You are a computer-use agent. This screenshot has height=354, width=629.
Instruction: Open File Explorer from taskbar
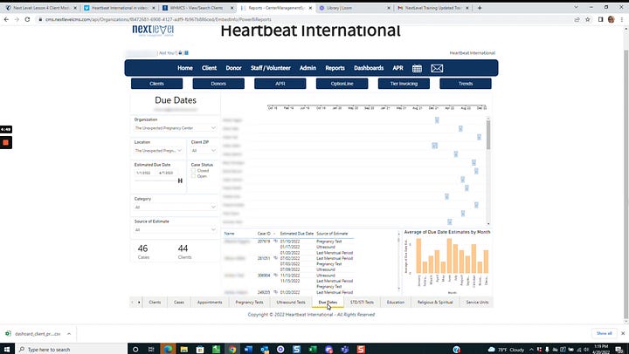coord(183,349)
